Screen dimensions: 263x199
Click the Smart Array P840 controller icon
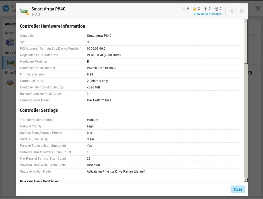[24, 11]
